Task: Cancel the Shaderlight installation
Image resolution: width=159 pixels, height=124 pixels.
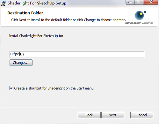Action: tap(142, 115)
